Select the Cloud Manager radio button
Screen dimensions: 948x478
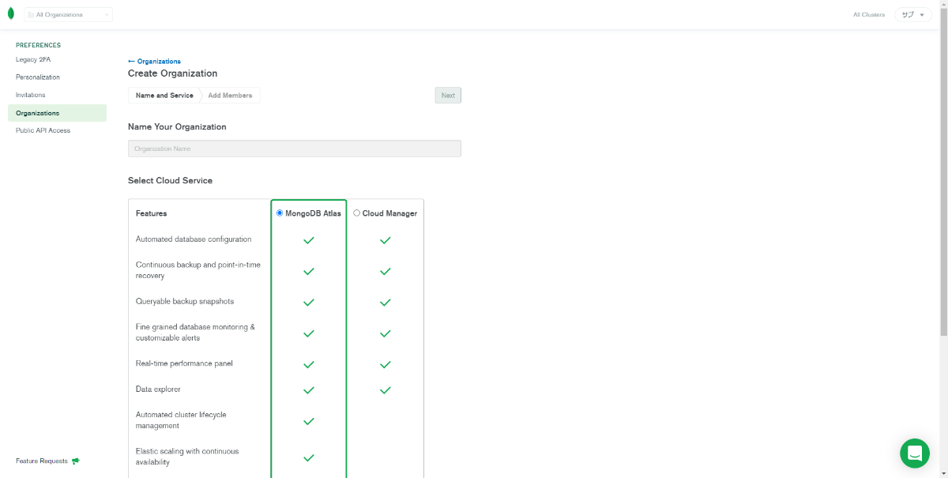click(356, 213)
